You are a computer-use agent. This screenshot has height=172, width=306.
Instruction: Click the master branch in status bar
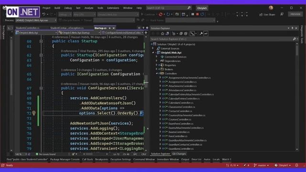pos(262,165)
